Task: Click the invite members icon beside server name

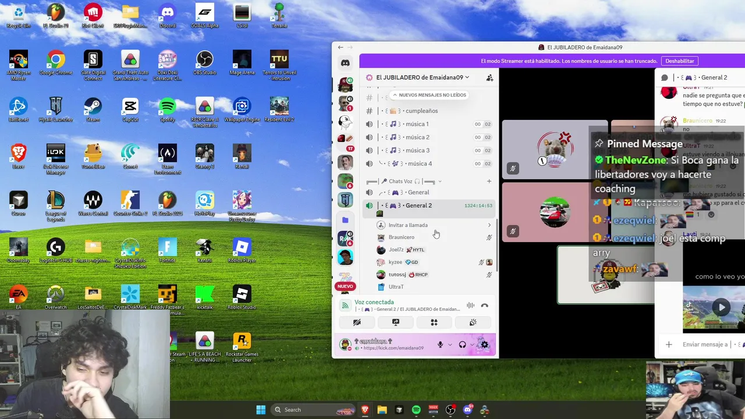Action: coord(489,77)
